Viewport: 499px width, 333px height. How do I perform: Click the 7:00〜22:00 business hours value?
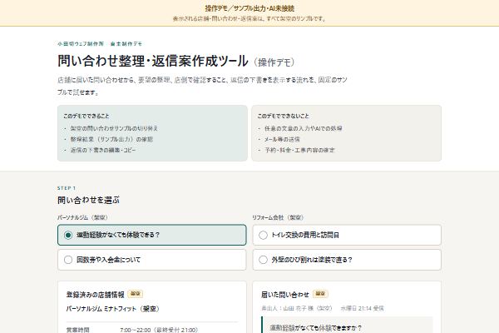pos(159,330)
